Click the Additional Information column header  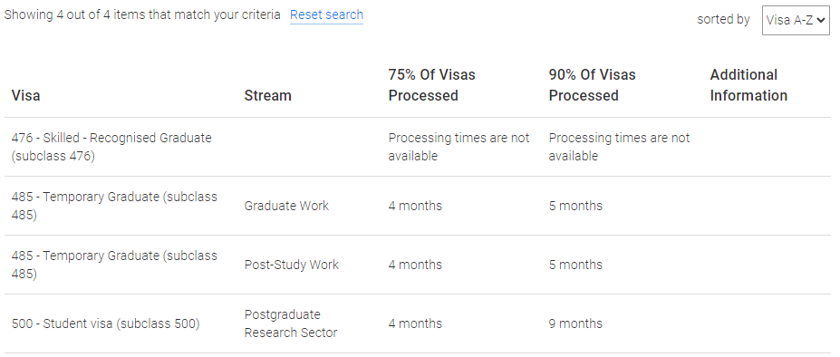click(x=748, y=85)
